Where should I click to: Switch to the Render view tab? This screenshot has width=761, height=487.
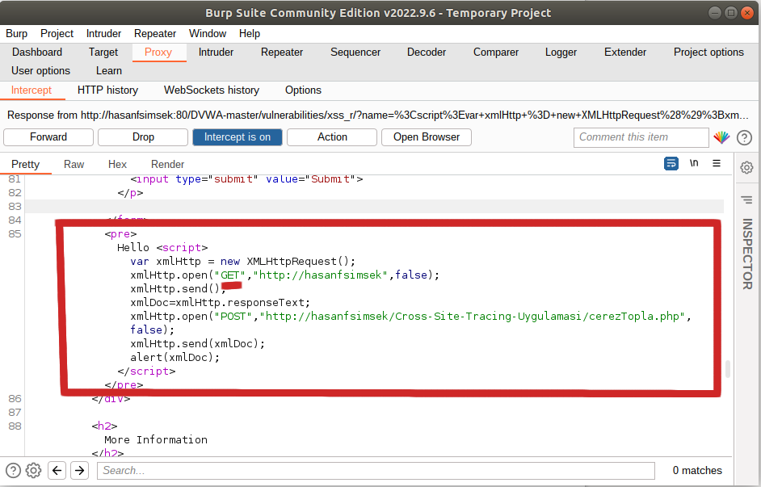click(x=167, y=165)
